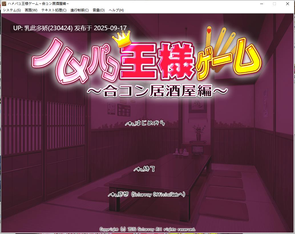Open the ヘルプ(H) menu
Image resolution: width=295 pixels, height=234 pixels.
(x=116, y=10)
